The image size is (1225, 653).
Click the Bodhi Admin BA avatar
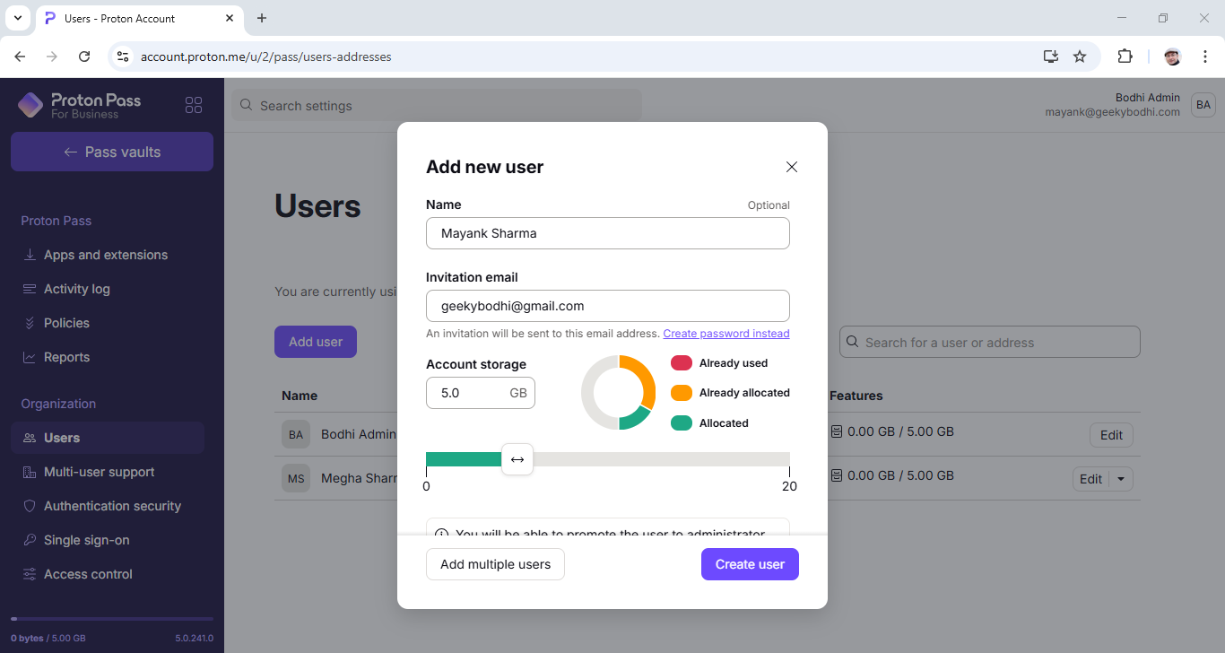point(1203,105)
